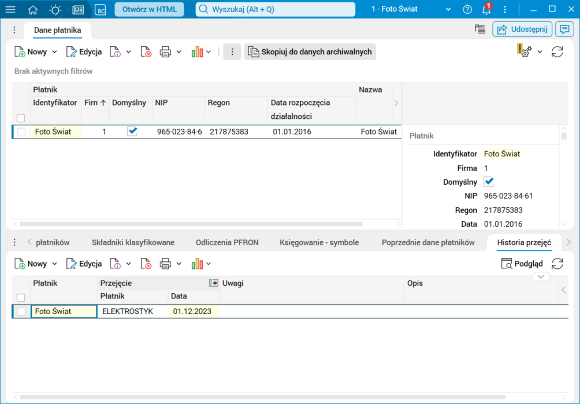Click the settings gear with warning icon
This screenshot has width=580, height=404.
coord(525,51)
